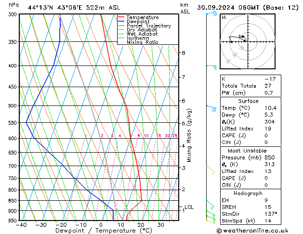Click the surface Dewp value 5.3
The image size is (303, 234).
point(269,115)
